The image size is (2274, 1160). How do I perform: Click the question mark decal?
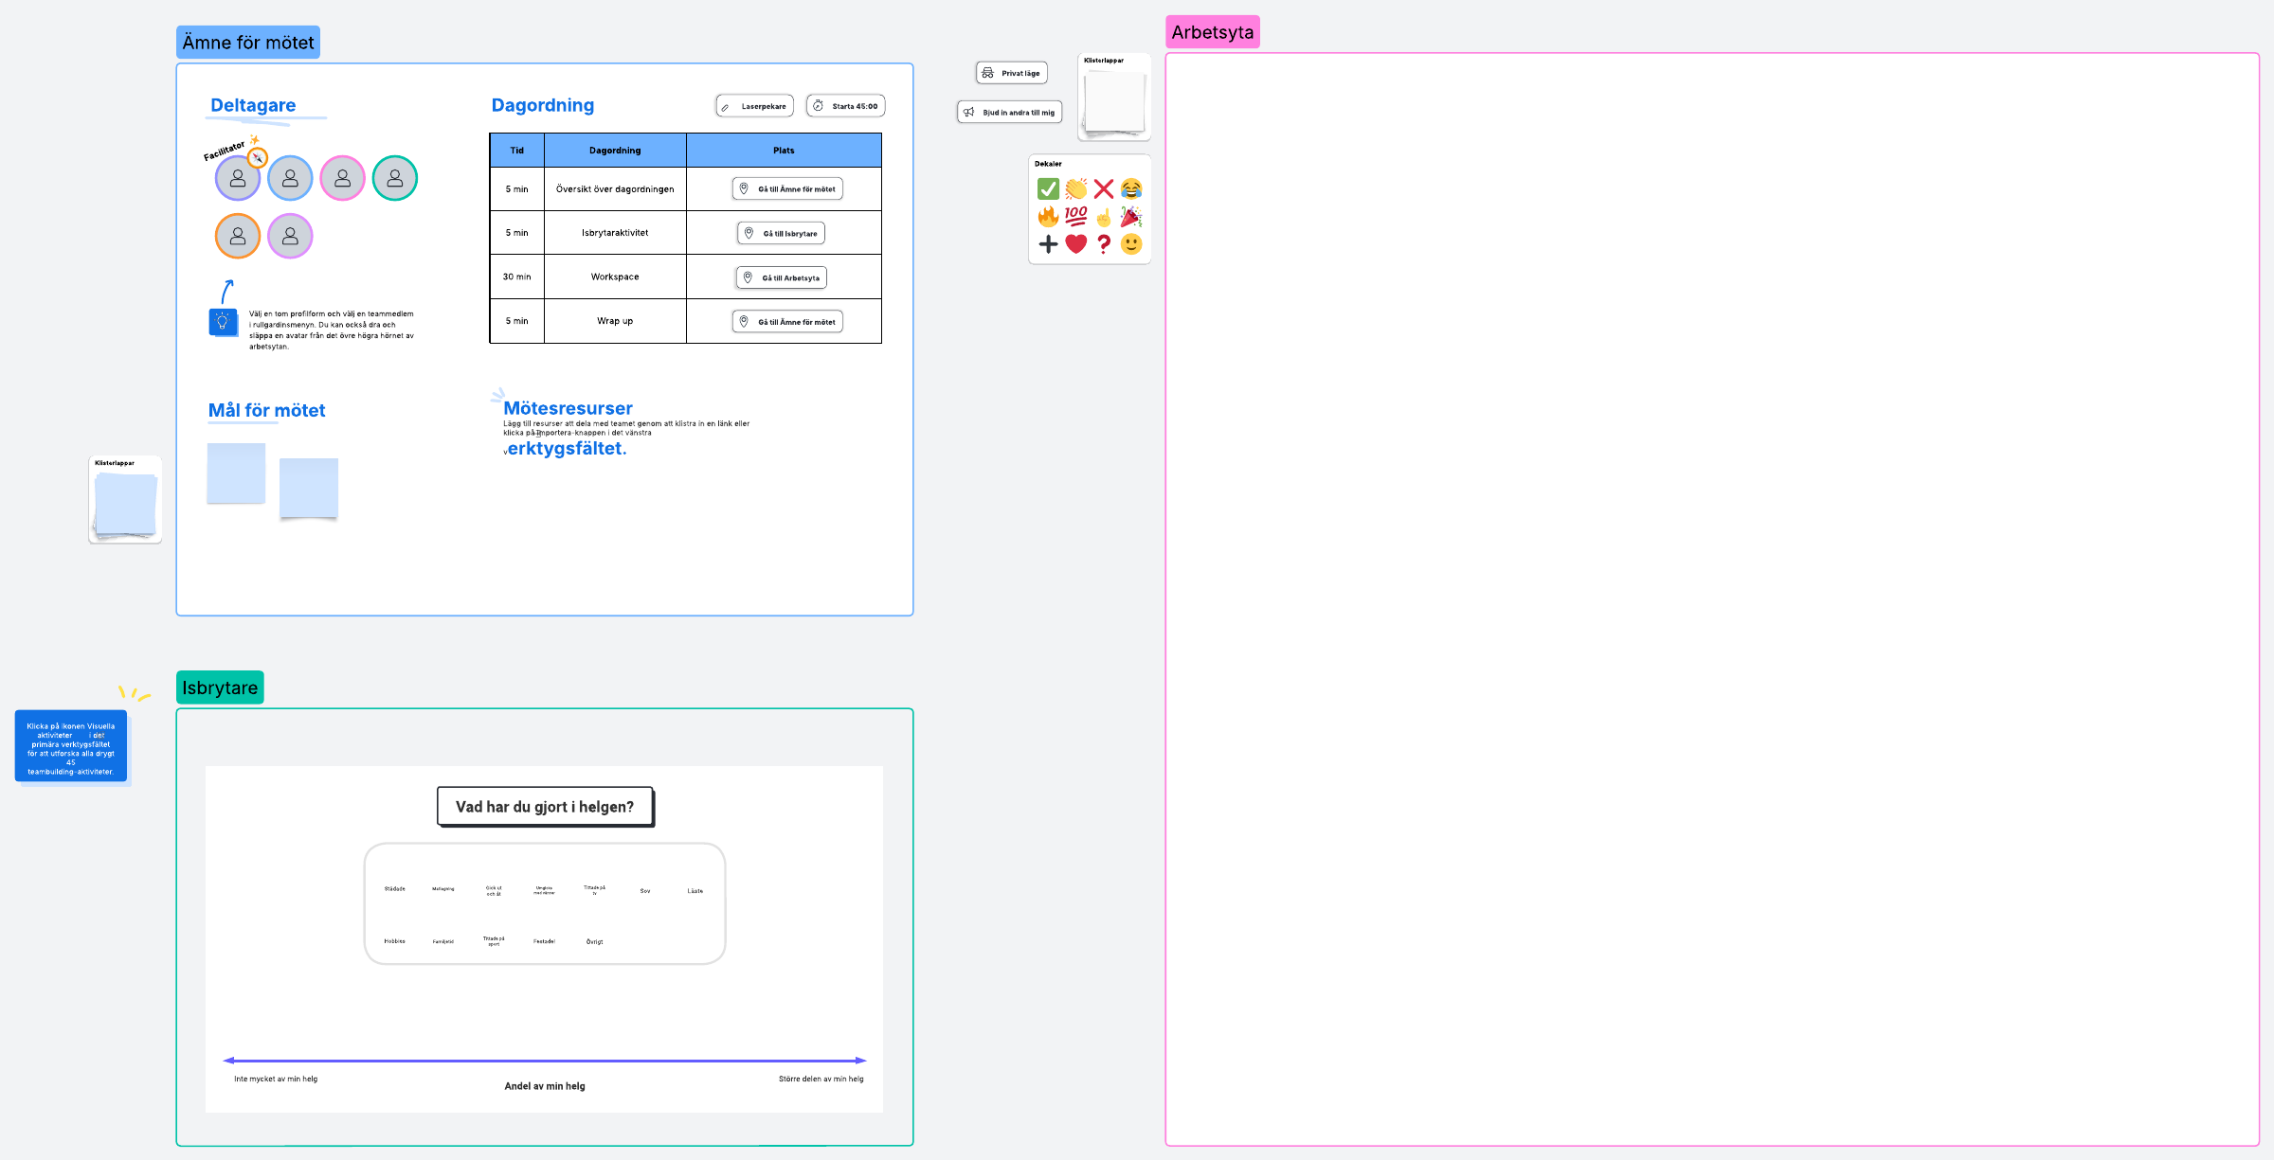click(x=1103, y=244)
